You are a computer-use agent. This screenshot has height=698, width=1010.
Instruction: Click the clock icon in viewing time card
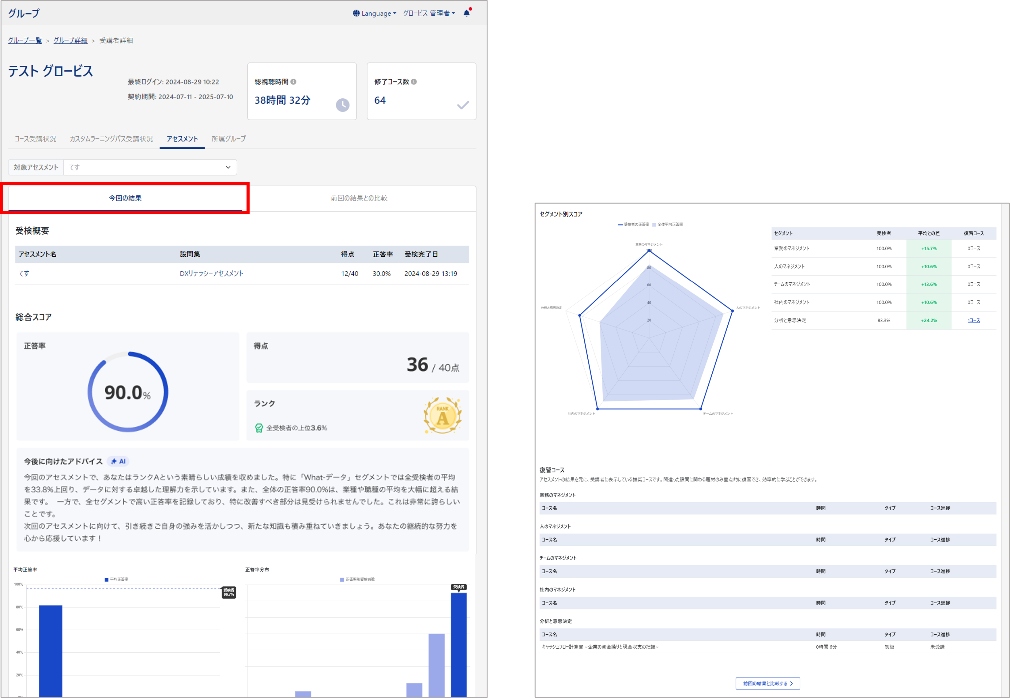coord(342,105)
